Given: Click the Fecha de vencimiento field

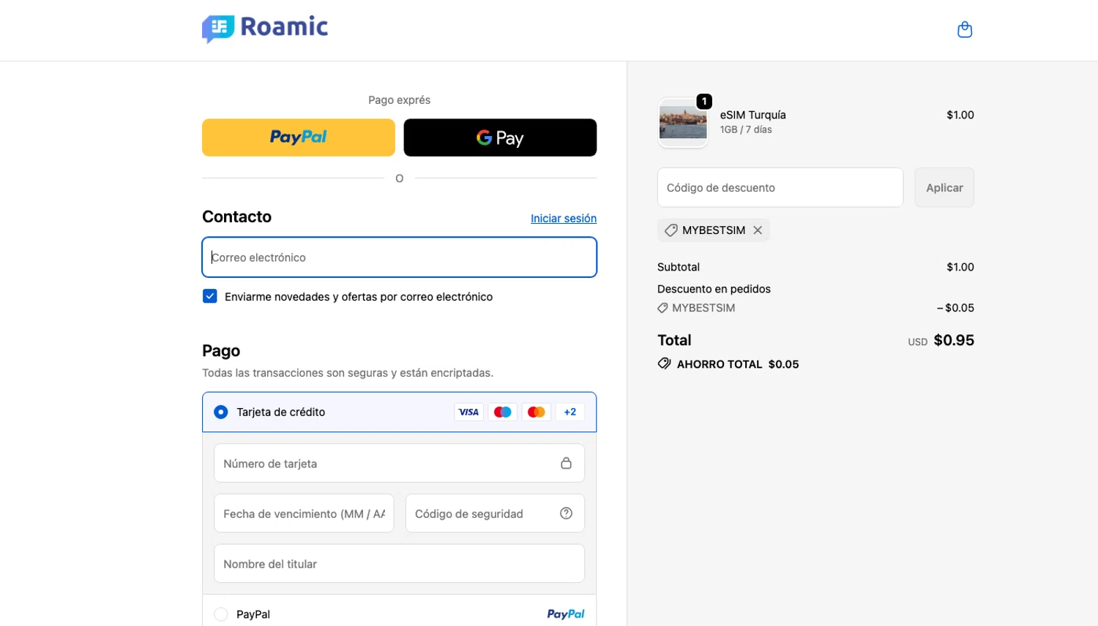Looking at the screenshot, I should [x=304, y=513].
